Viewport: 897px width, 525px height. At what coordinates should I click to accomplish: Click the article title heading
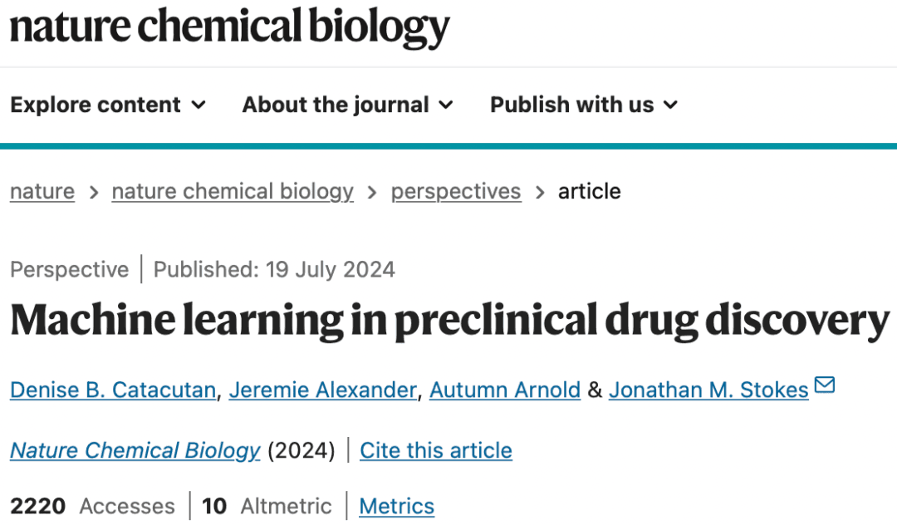pos(450,321)
